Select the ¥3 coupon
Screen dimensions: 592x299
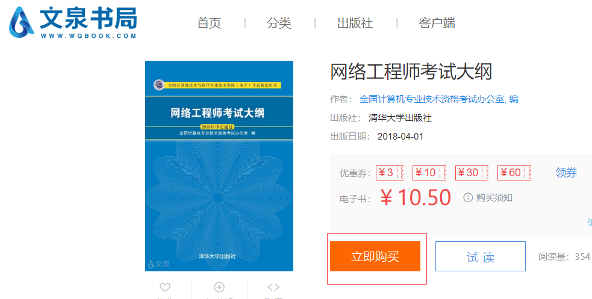390,173
